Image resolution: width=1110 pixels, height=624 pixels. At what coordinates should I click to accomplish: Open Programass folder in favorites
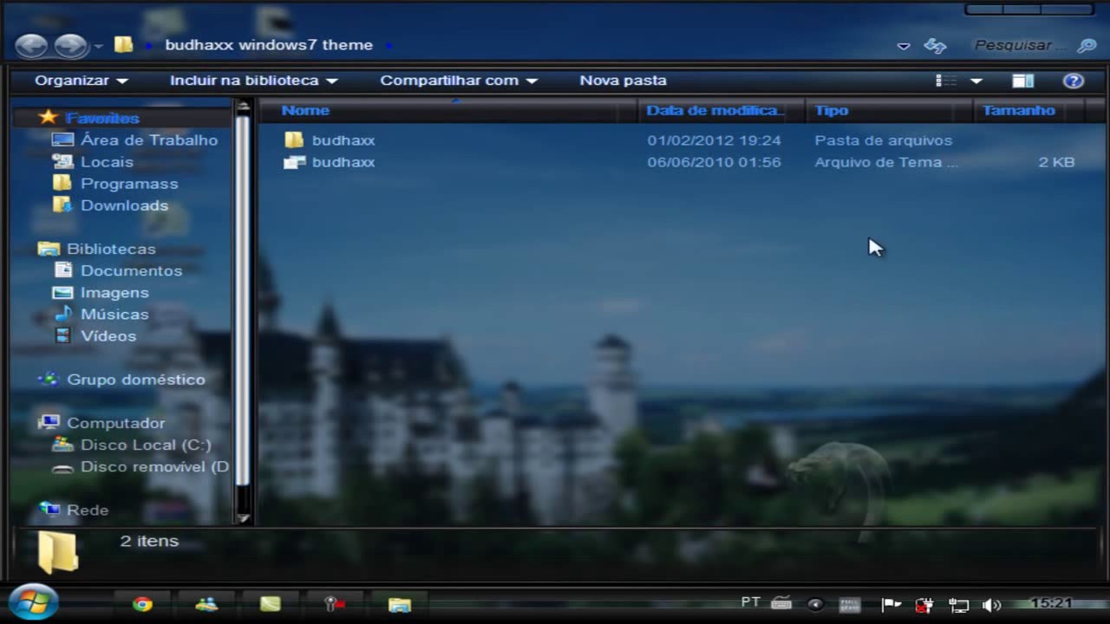[x=129, y=184]
